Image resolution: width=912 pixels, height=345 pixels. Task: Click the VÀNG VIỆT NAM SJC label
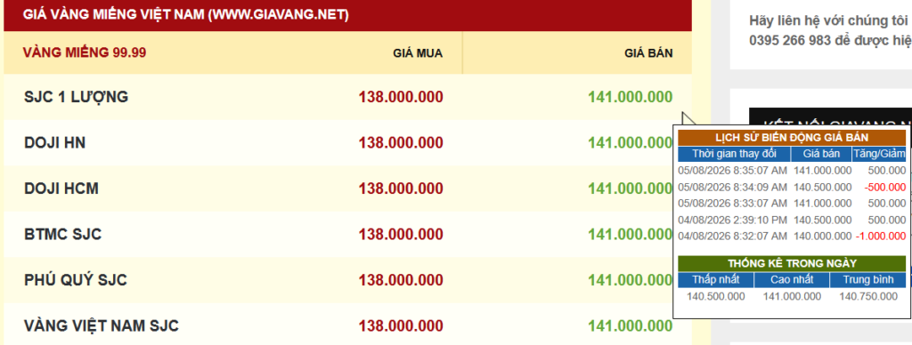tap(102, 325)
